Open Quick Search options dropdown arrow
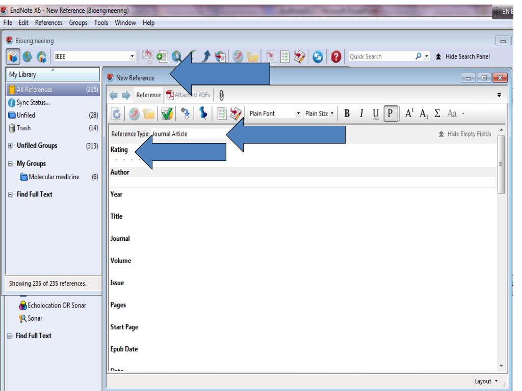The width and height of the screenshot is (522, 391). click(427, 57)
